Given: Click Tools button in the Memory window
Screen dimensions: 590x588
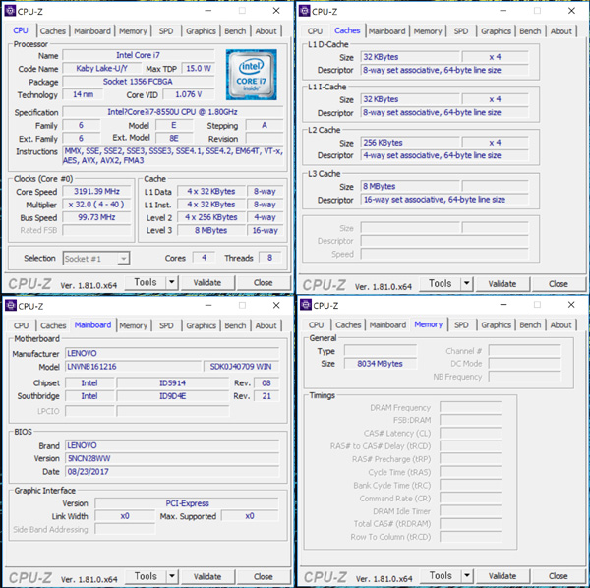Looking at the screenshot, I should pyautogui.click(x=441, y=575).
